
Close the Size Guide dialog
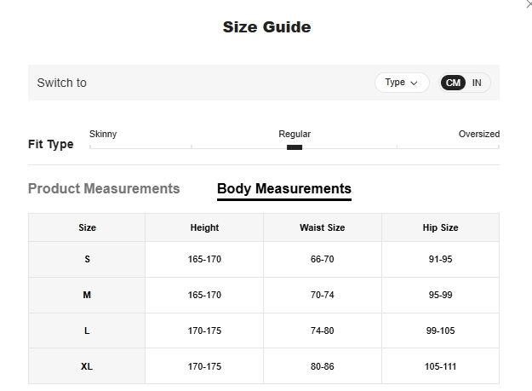528,4
